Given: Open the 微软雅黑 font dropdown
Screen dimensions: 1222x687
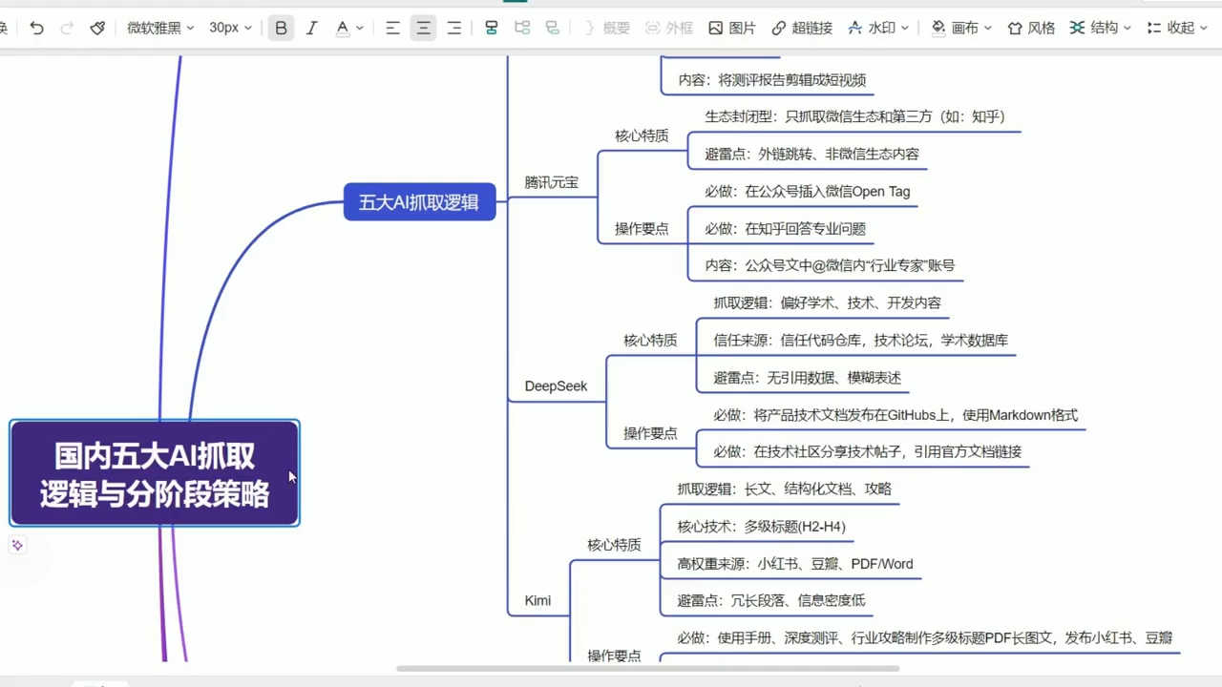Looking at the screenshot, I should [x=160, y=28].
